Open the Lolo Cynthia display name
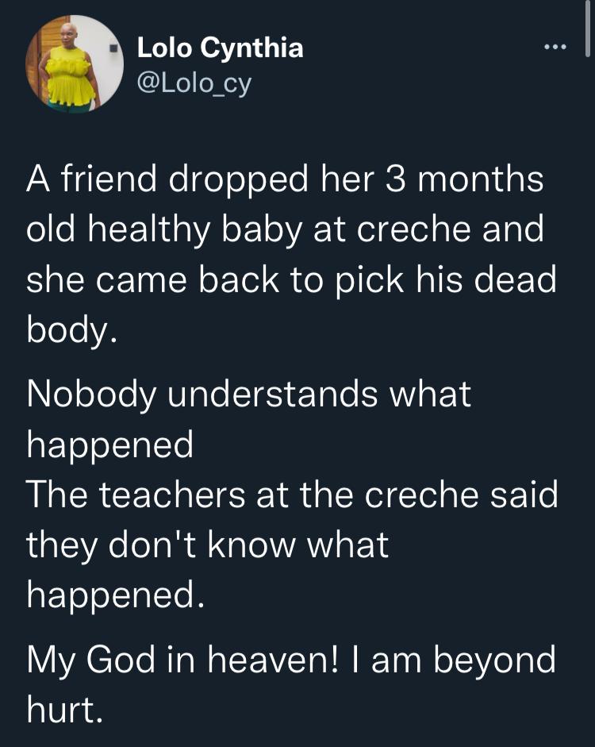This screenshot has height=747, width=595. [220, 48]
